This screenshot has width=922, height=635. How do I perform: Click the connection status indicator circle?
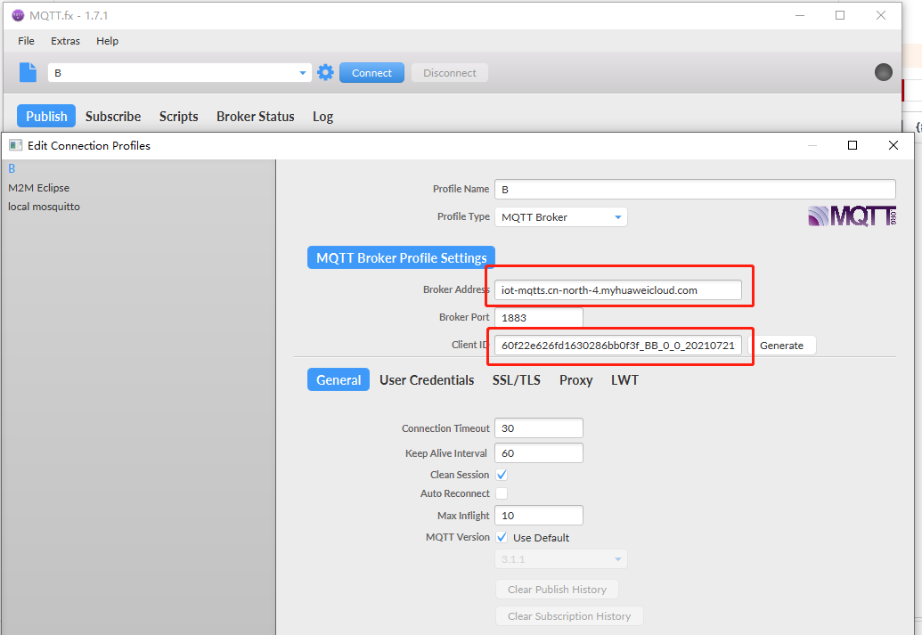[x=883, y=72]
